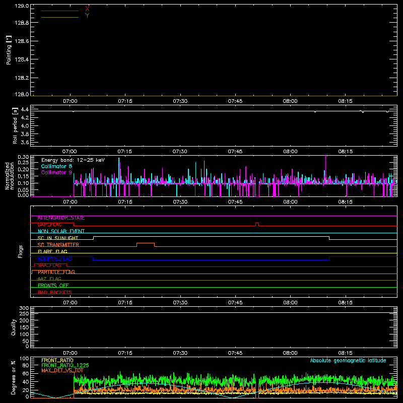Click the SAA_FLAG label

[x=49, y=265]
